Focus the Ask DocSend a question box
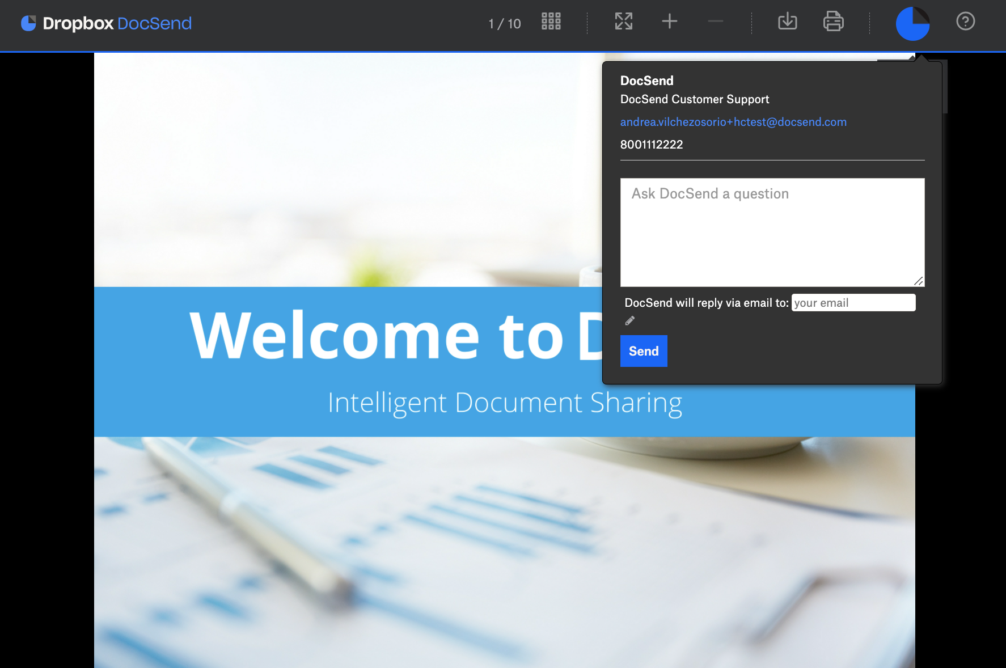Image resolution: width=1006 pixels, height=668 pixels. click(x=772, y=232)
